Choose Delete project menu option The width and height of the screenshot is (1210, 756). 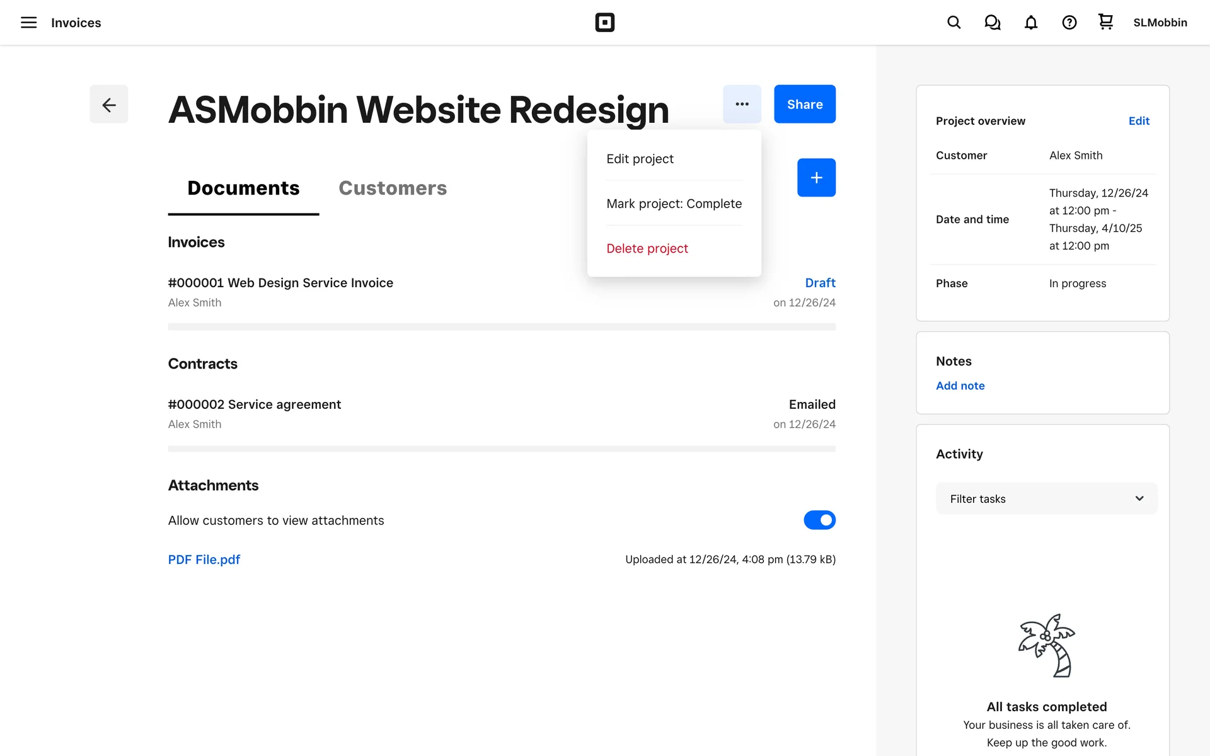[647, 248]
